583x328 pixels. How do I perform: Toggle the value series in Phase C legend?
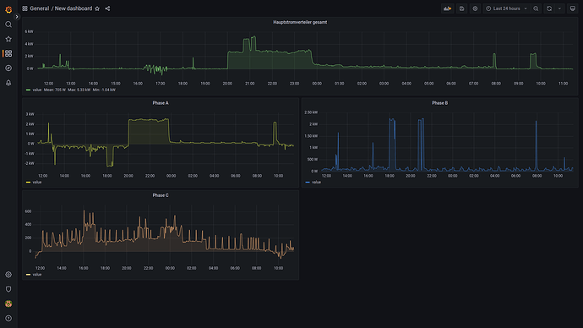(37, 275)
